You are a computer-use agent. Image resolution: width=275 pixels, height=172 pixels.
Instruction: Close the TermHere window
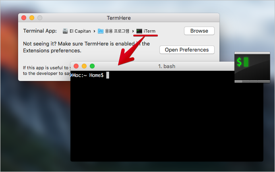point(24,18)
